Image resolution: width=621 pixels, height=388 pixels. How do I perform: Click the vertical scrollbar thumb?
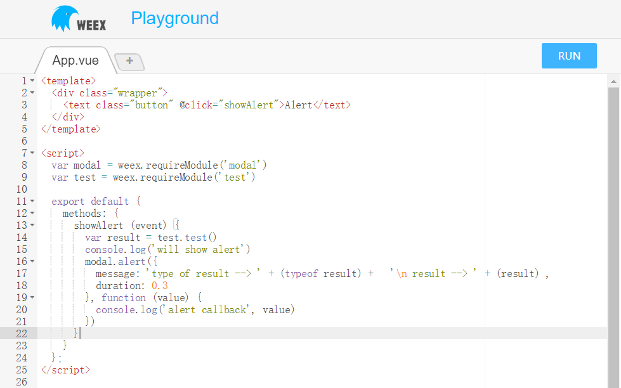point(613,238)
